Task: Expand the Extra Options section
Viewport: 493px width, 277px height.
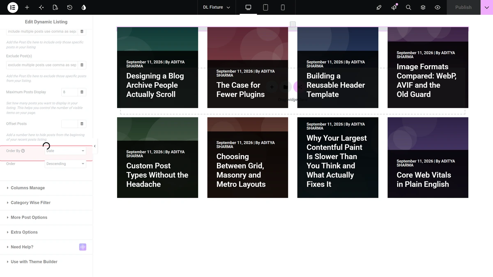Action: [46, 232]
